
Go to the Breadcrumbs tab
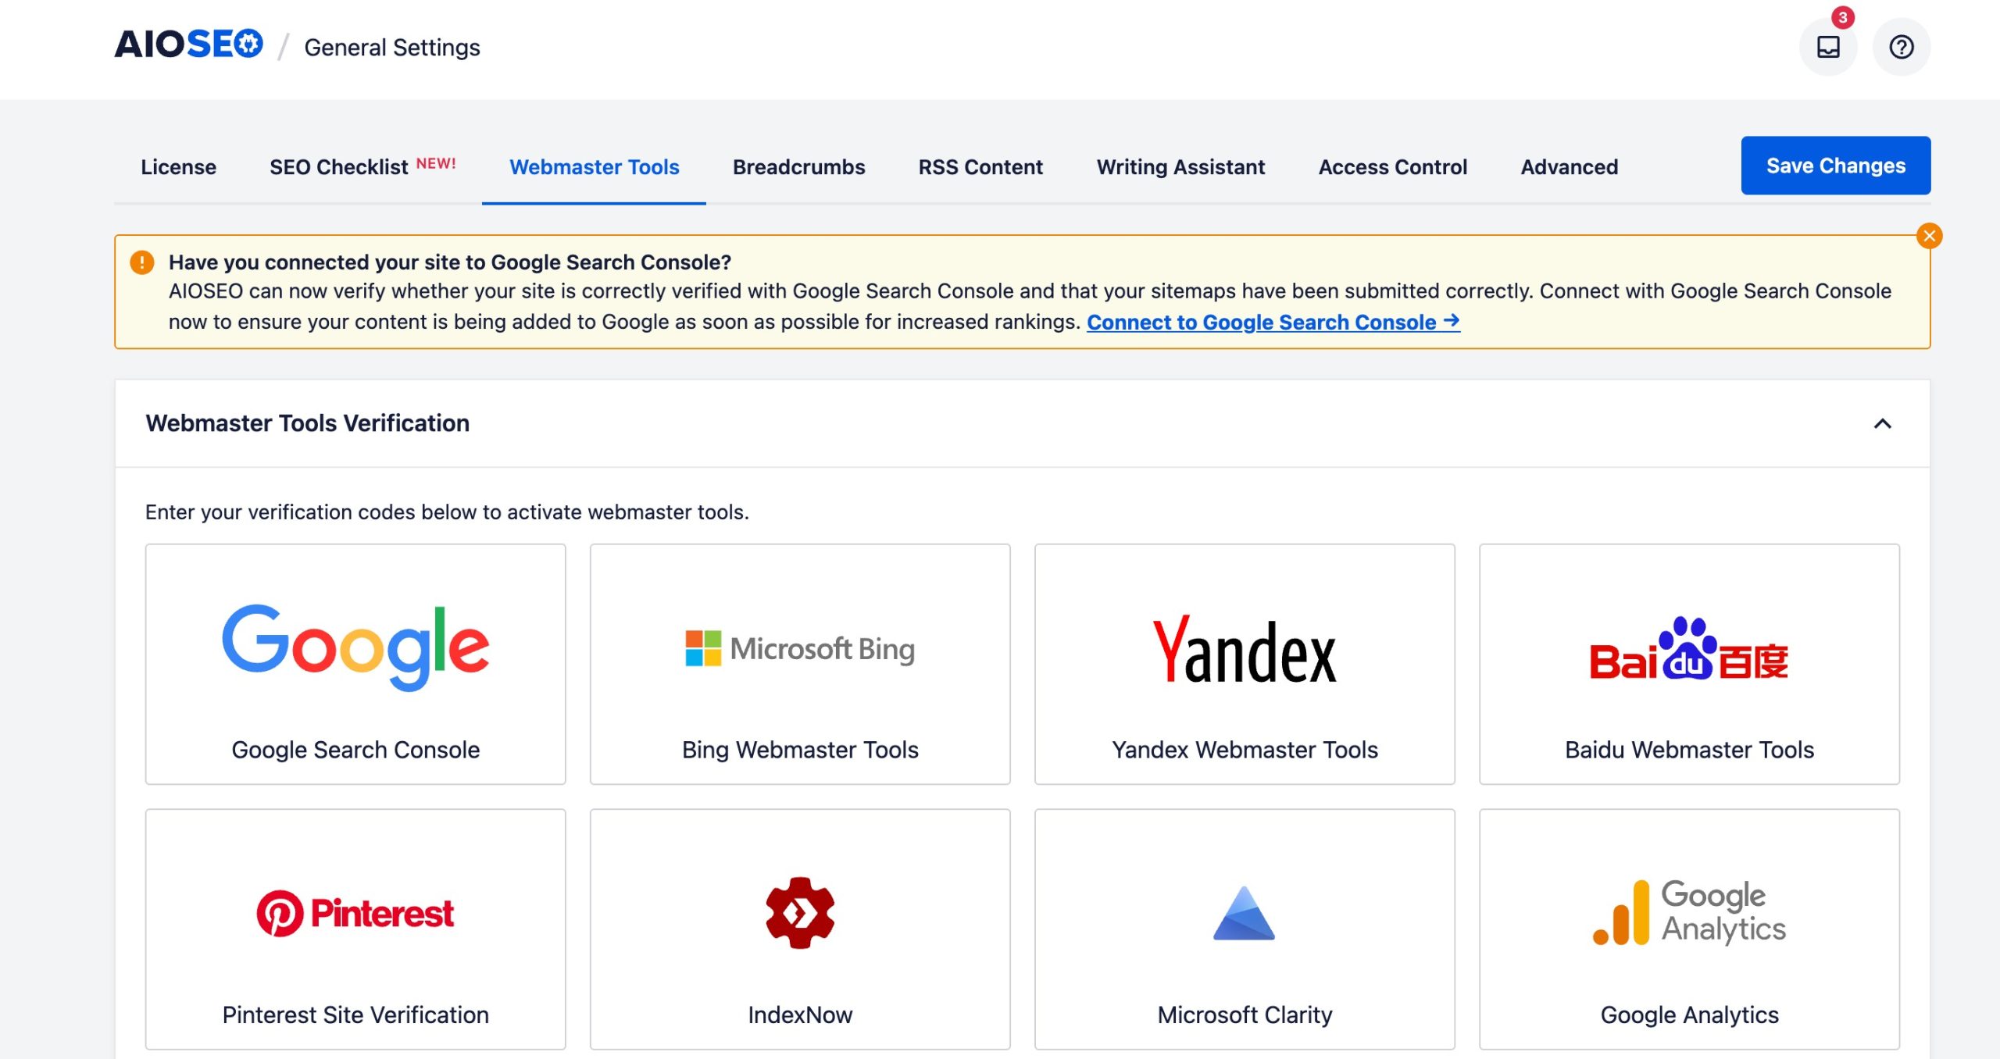click(x=798, y=167)
